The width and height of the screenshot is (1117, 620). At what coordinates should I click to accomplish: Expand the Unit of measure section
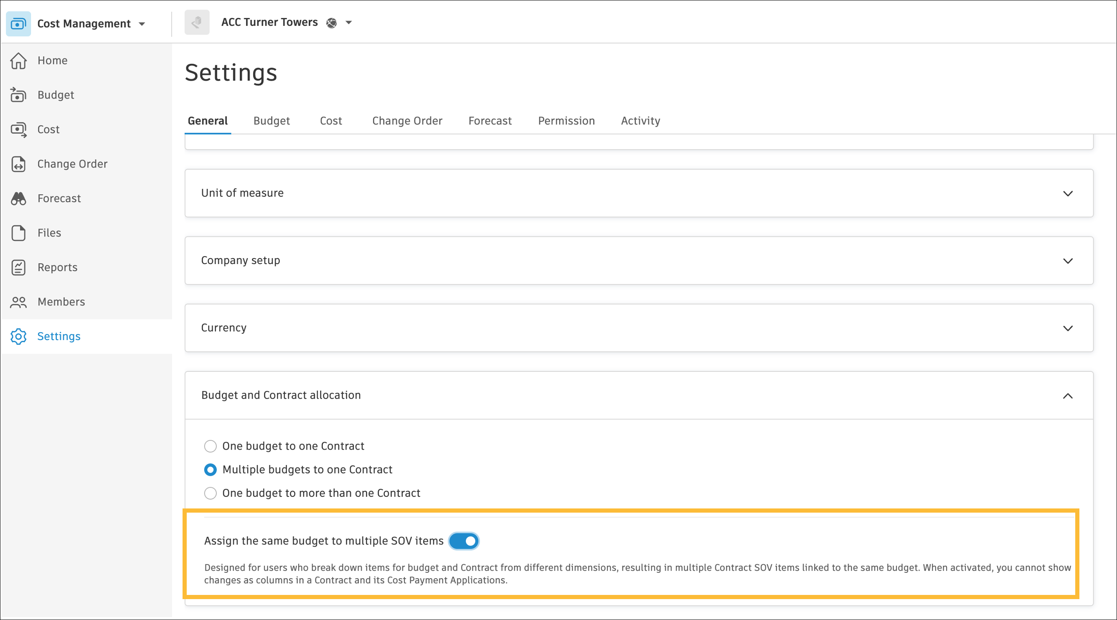pyautogui.click(x=1068, y=193)
